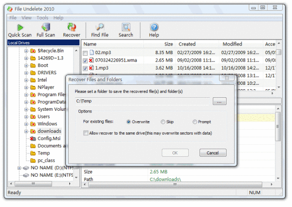Image resolution: width=292 pixels, height=207 pixels.
Task: Expand the Intel tree node
Action: pos(26,80)
